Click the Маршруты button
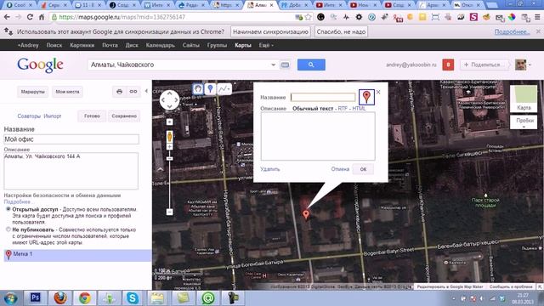Viewport: 544px width, 306px height. pyautogui.click(x=32, y=92)
